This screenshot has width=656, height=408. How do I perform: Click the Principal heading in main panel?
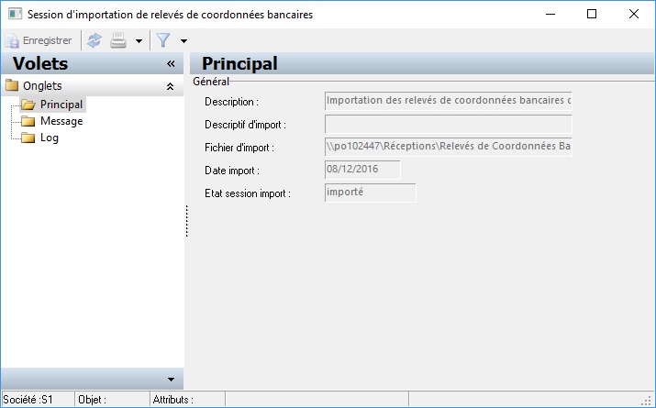pos(239,63)
